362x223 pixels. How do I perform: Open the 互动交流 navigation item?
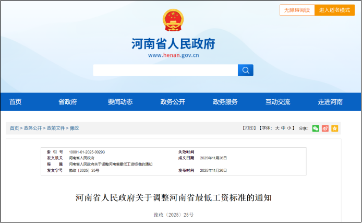277,102
